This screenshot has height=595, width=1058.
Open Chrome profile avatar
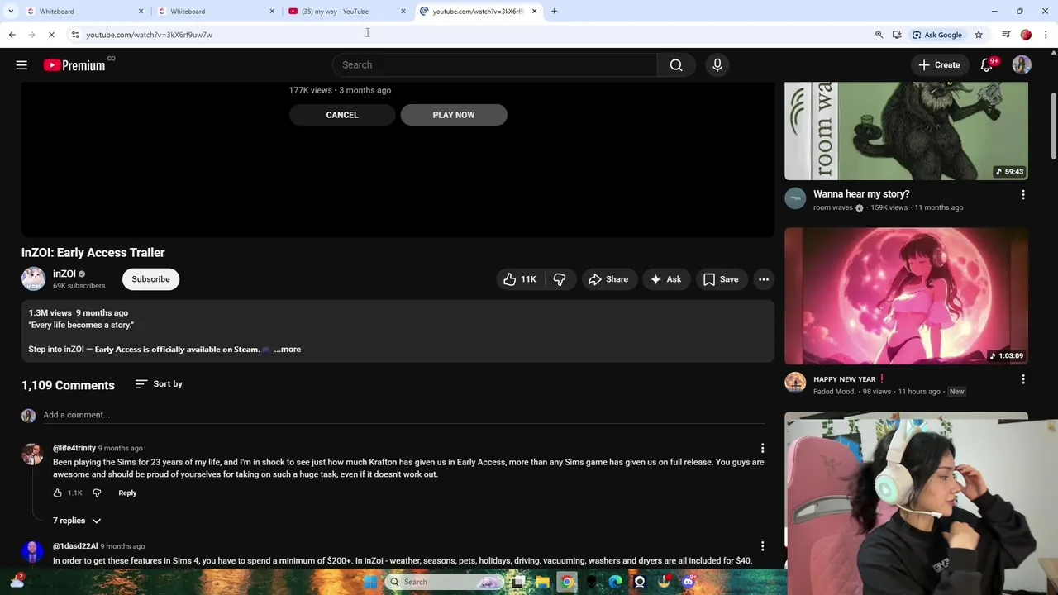(1027, 35)
